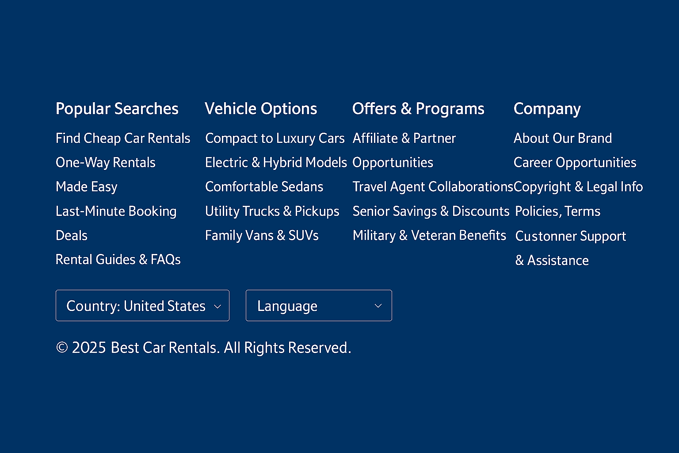Image resolution: width=679 pixels, height=453 pixels.
Task: View Comfortable Sedans link
Action: coord(264,187)
